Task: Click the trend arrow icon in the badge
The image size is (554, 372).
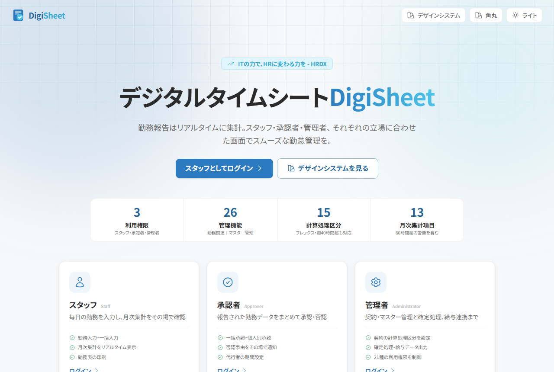Action: click(231, 64)
